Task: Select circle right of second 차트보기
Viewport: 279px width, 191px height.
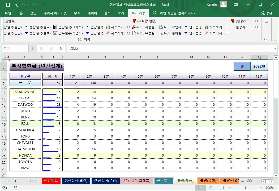Action: (x=227, y=27)
